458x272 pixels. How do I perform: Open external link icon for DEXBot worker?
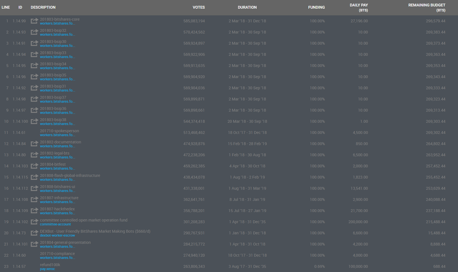click(34, 233)
